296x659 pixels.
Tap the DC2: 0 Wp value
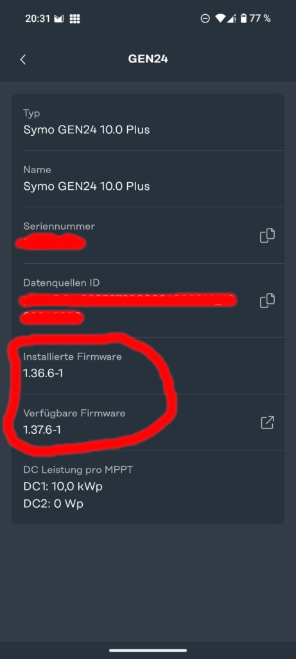click(x=53, y=503)
